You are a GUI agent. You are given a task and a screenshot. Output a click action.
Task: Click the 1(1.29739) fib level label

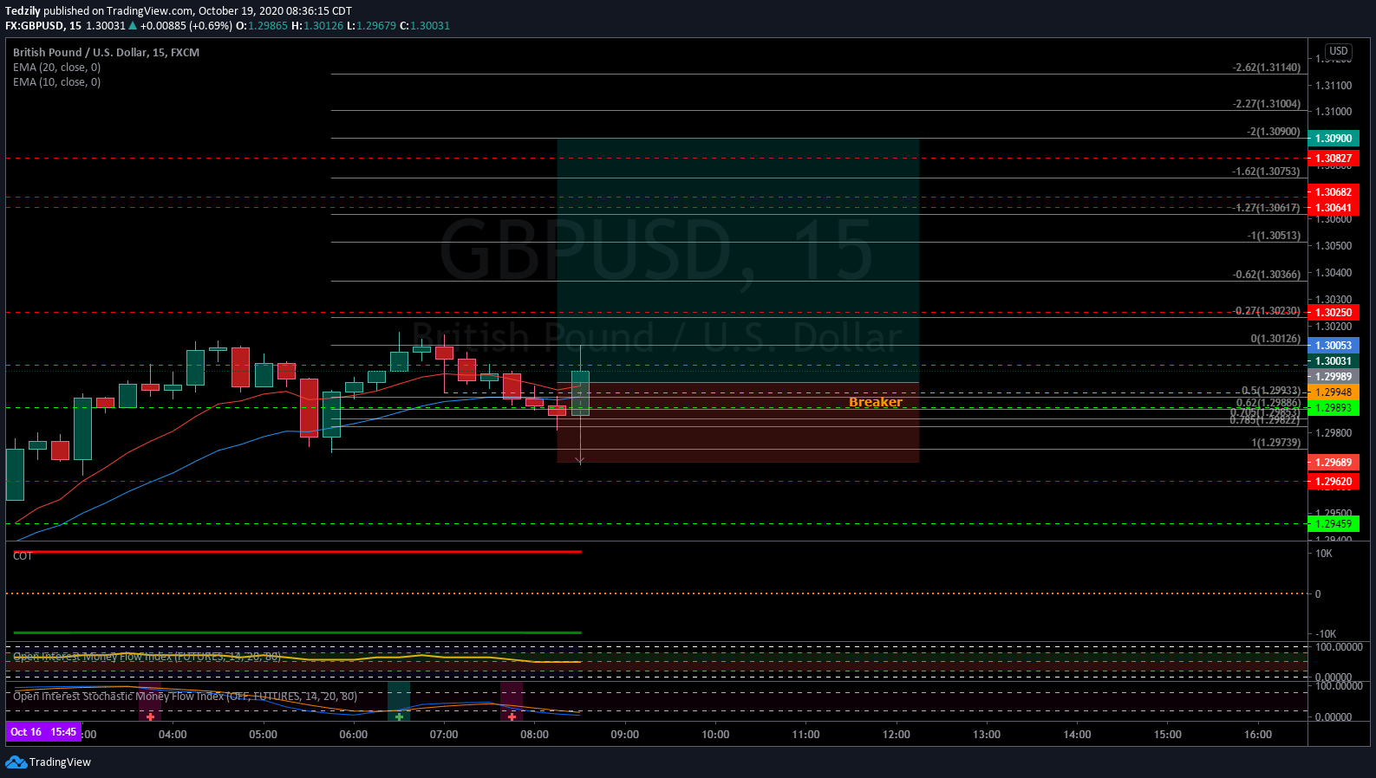pyautogui.click(x=1275, y=443)
